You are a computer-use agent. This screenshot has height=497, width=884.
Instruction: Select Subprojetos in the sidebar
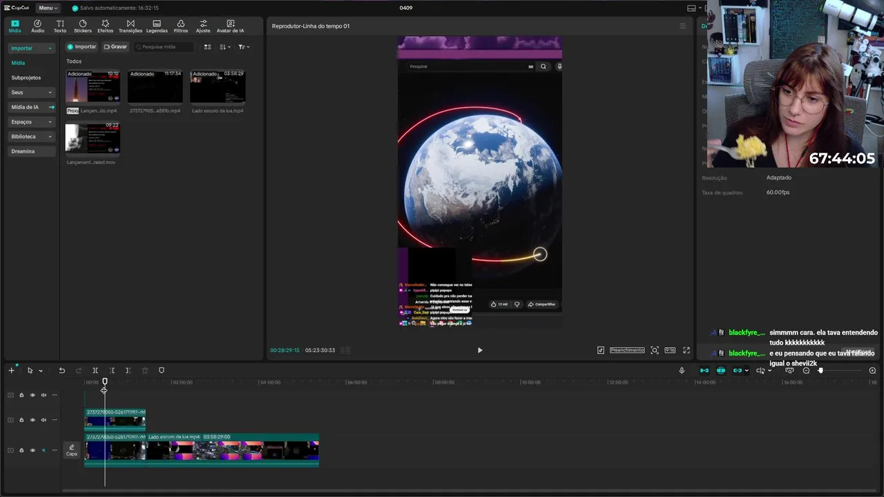(26, 78)
